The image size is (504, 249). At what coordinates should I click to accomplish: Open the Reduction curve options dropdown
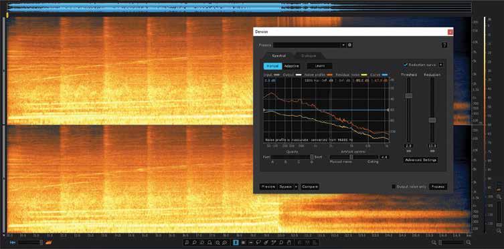440,65
